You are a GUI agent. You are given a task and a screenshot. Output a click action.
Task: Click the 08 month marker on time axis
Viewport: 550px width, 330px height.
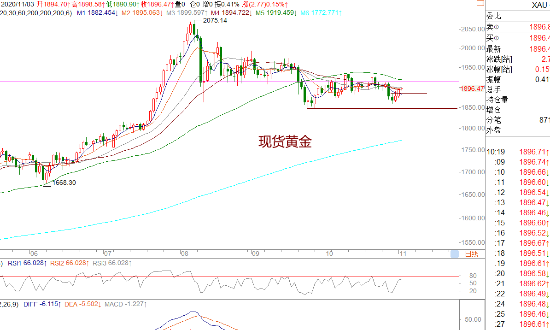tap(185, 253)
